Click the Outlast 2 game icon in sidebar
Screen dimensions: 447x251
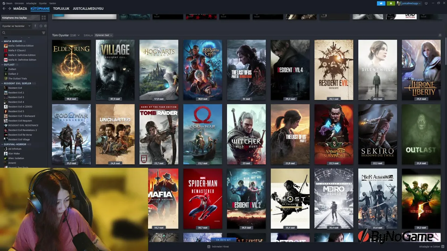[x=6, y=74]
